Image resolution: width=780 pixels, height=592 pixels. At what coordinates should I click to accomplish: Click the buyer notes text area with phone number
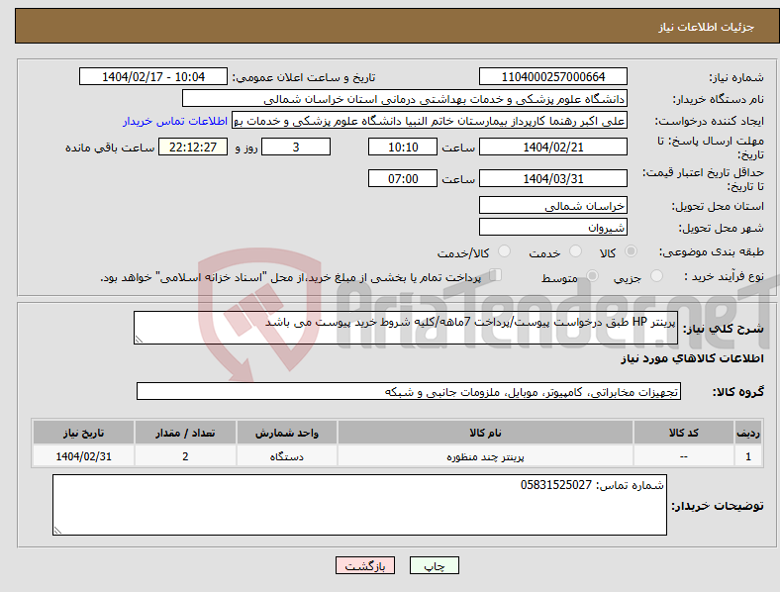[359, 505]
